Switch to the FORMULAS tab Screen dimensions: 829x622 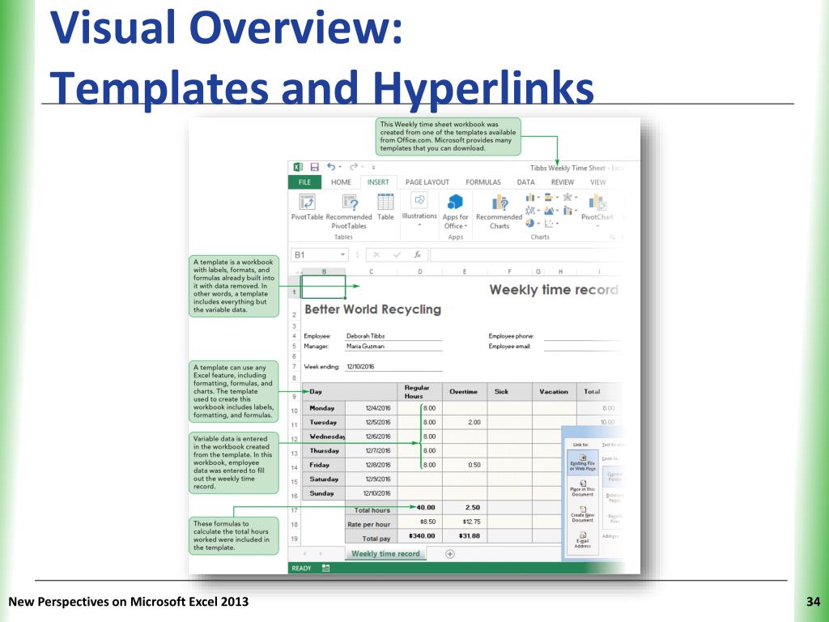[483, 182]
